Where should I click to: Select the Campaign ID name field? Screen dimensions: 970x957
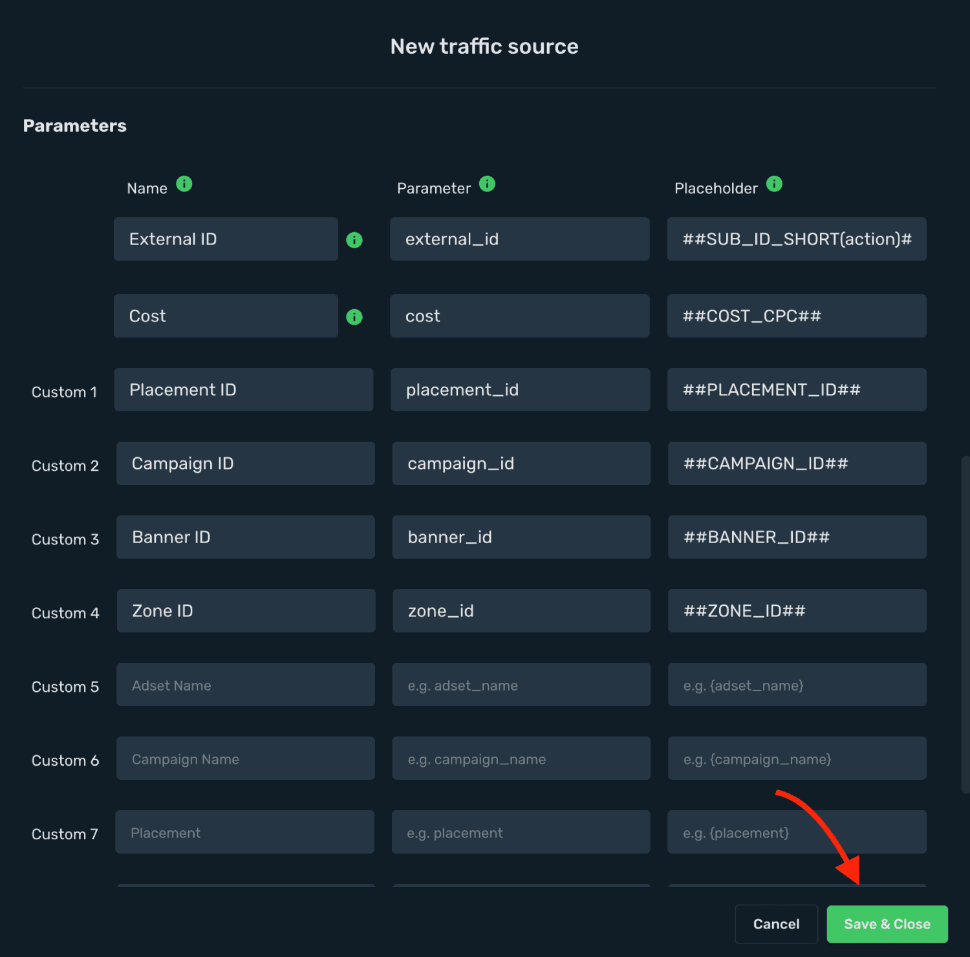(x=246, y=464)
